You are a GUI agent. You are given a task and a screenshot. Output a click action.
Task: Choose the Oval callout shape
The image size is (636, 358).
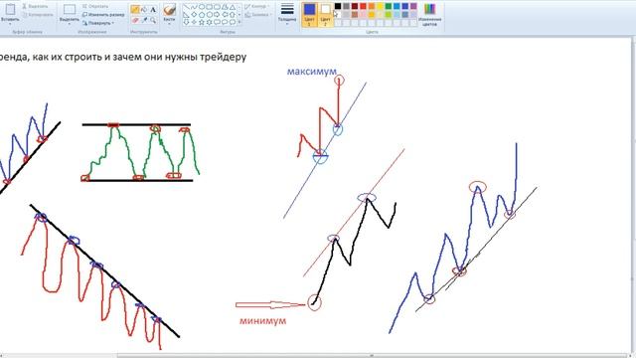tap(225, 22)
